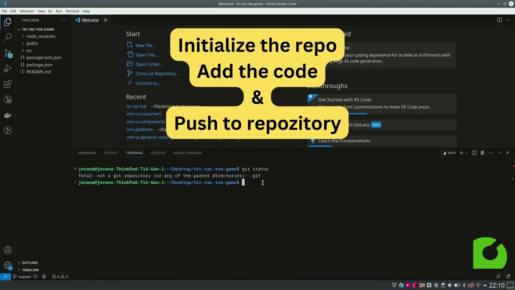Open the Terminal menu
This screenshot has width=515, height=290.
pos(72,11)
